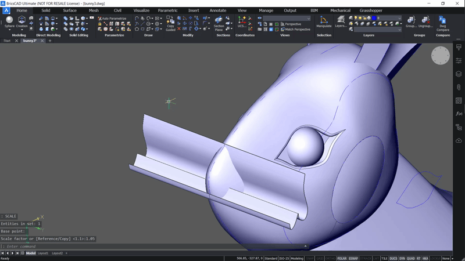Toggle SNAP in status bar

(x=310, y=258)
